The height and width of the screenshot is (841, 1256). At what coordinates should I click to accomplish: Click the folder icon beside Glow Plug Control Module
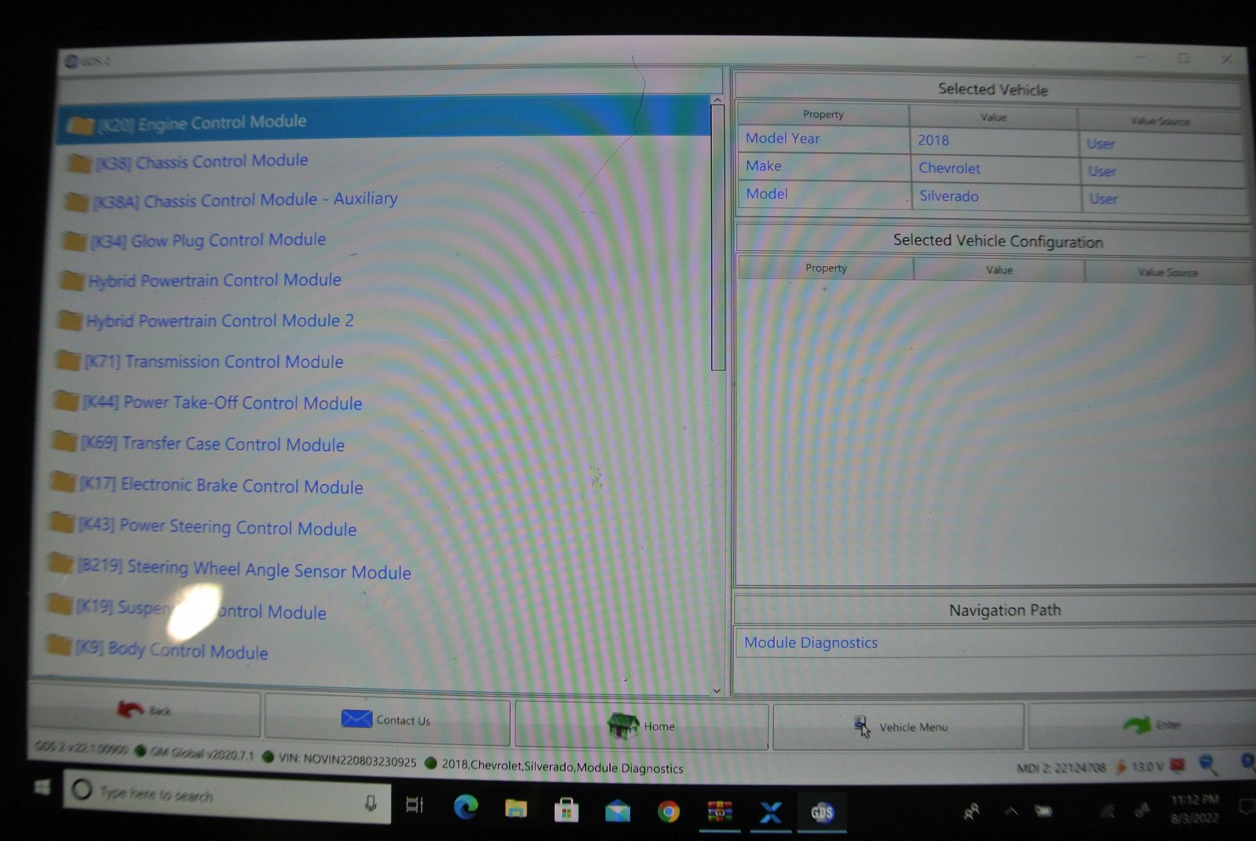pos(75,241)
